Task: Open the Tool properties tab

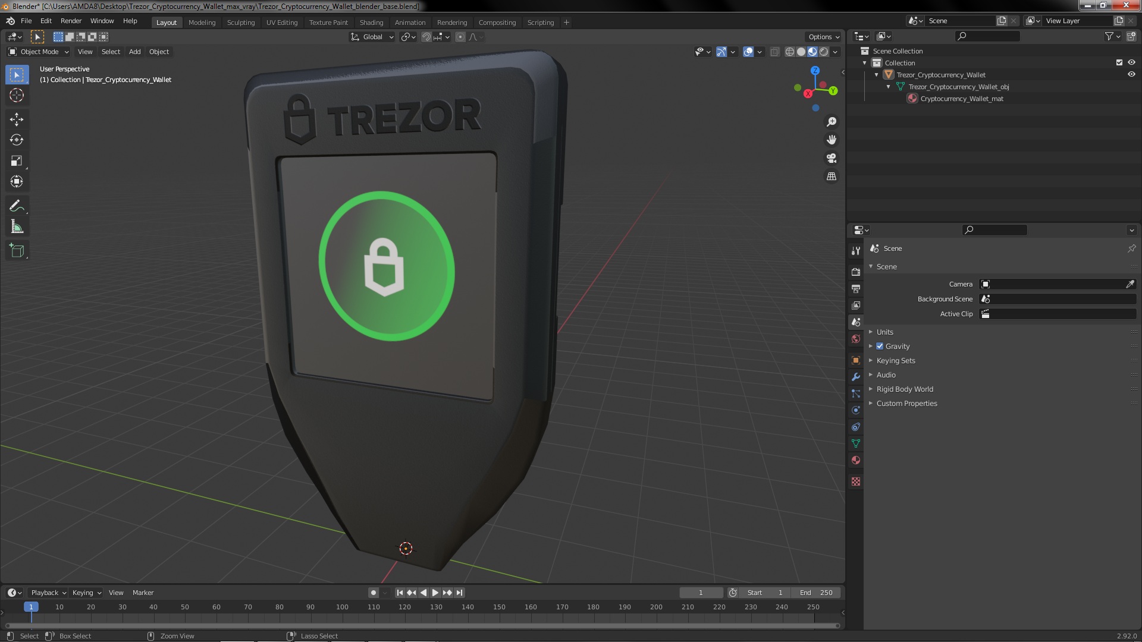Action: 856,251
